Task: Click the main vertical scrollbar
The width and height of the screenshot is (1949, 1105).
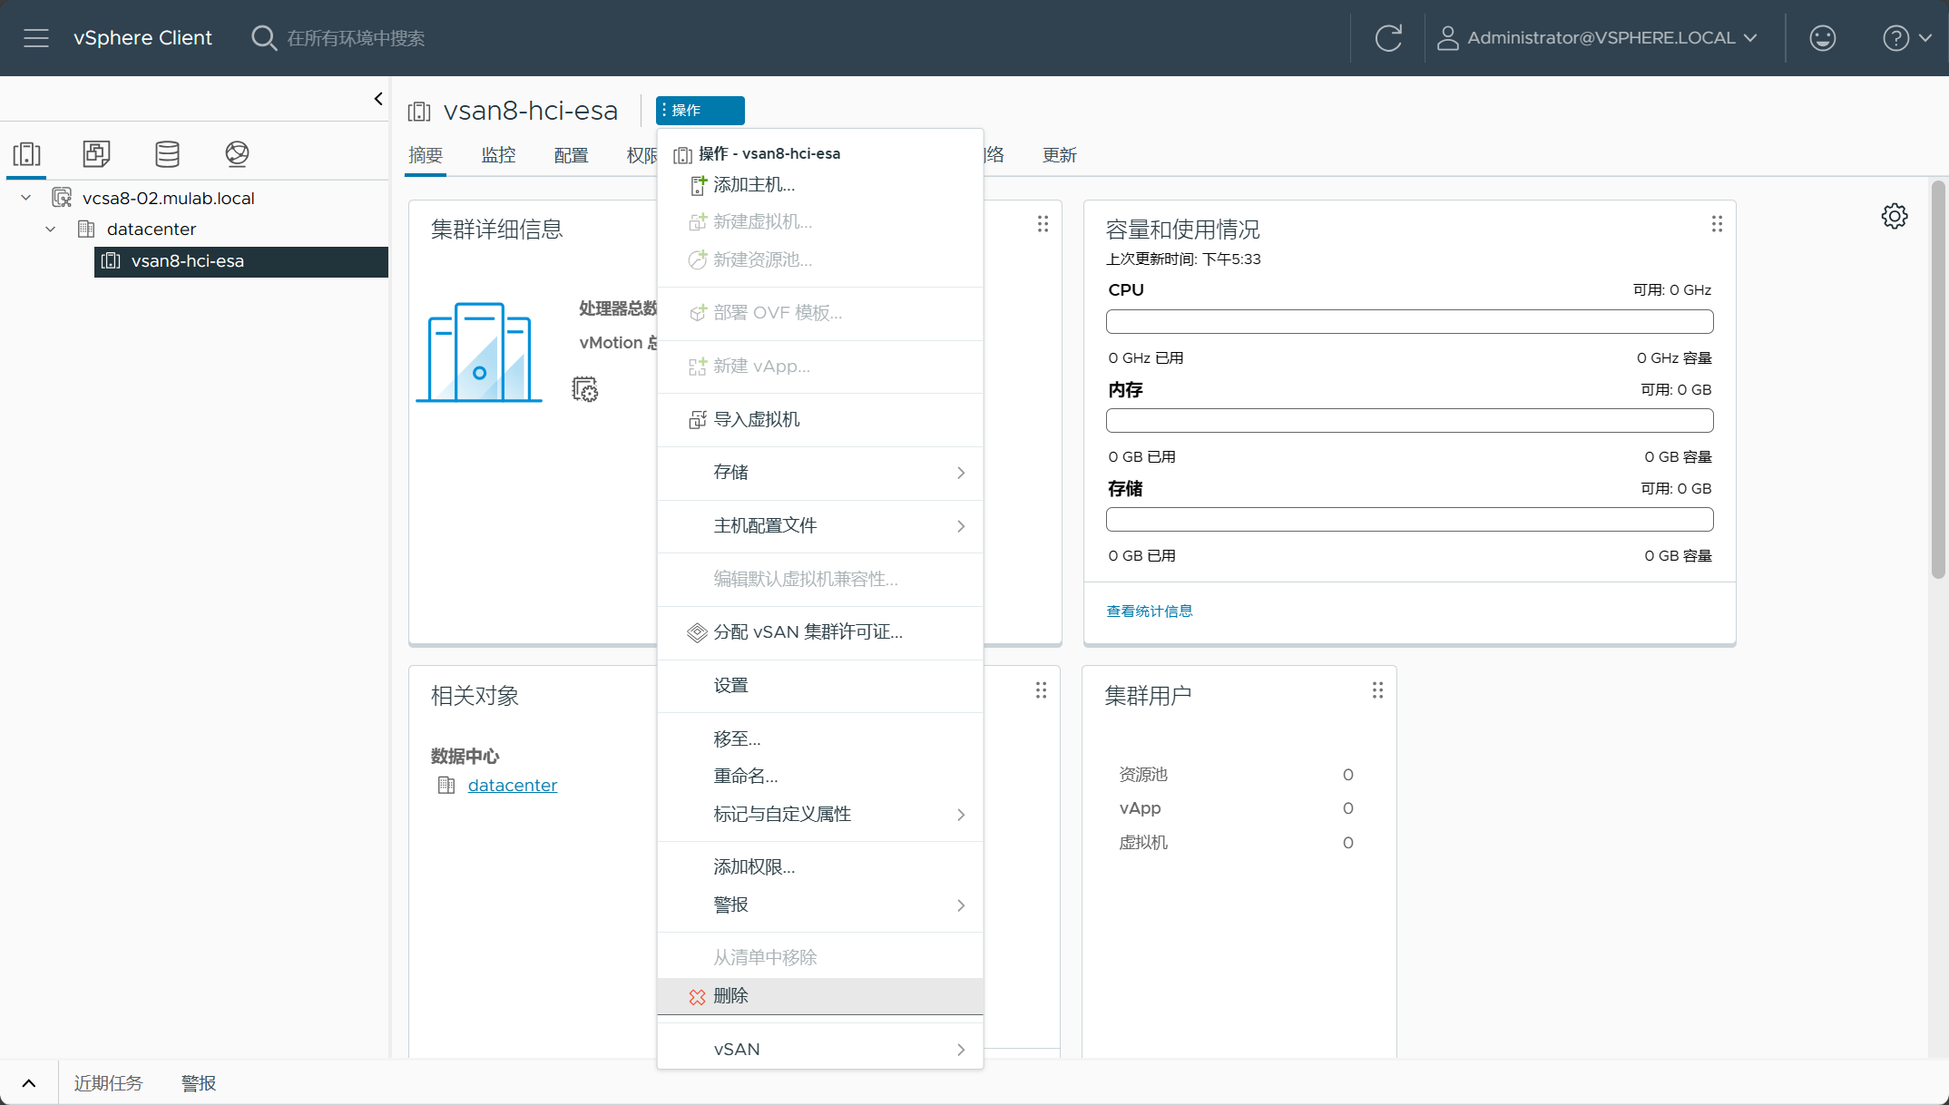Action: [1938, 379]
